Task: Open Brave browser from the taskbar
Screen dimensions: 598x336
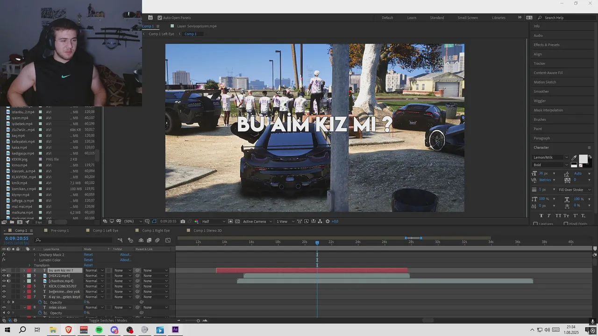Action: tap(69, 330)
